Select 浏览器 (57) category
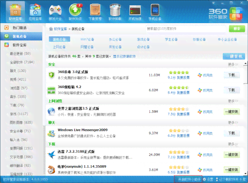248x183 pixels. pyautogui.click(x=19, y=88)
